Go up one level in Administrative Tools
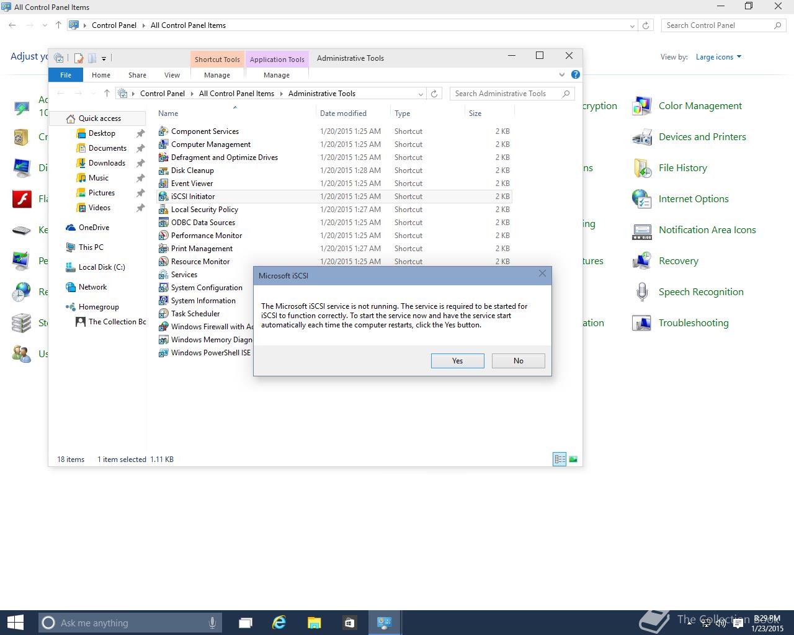 point(107,94)
